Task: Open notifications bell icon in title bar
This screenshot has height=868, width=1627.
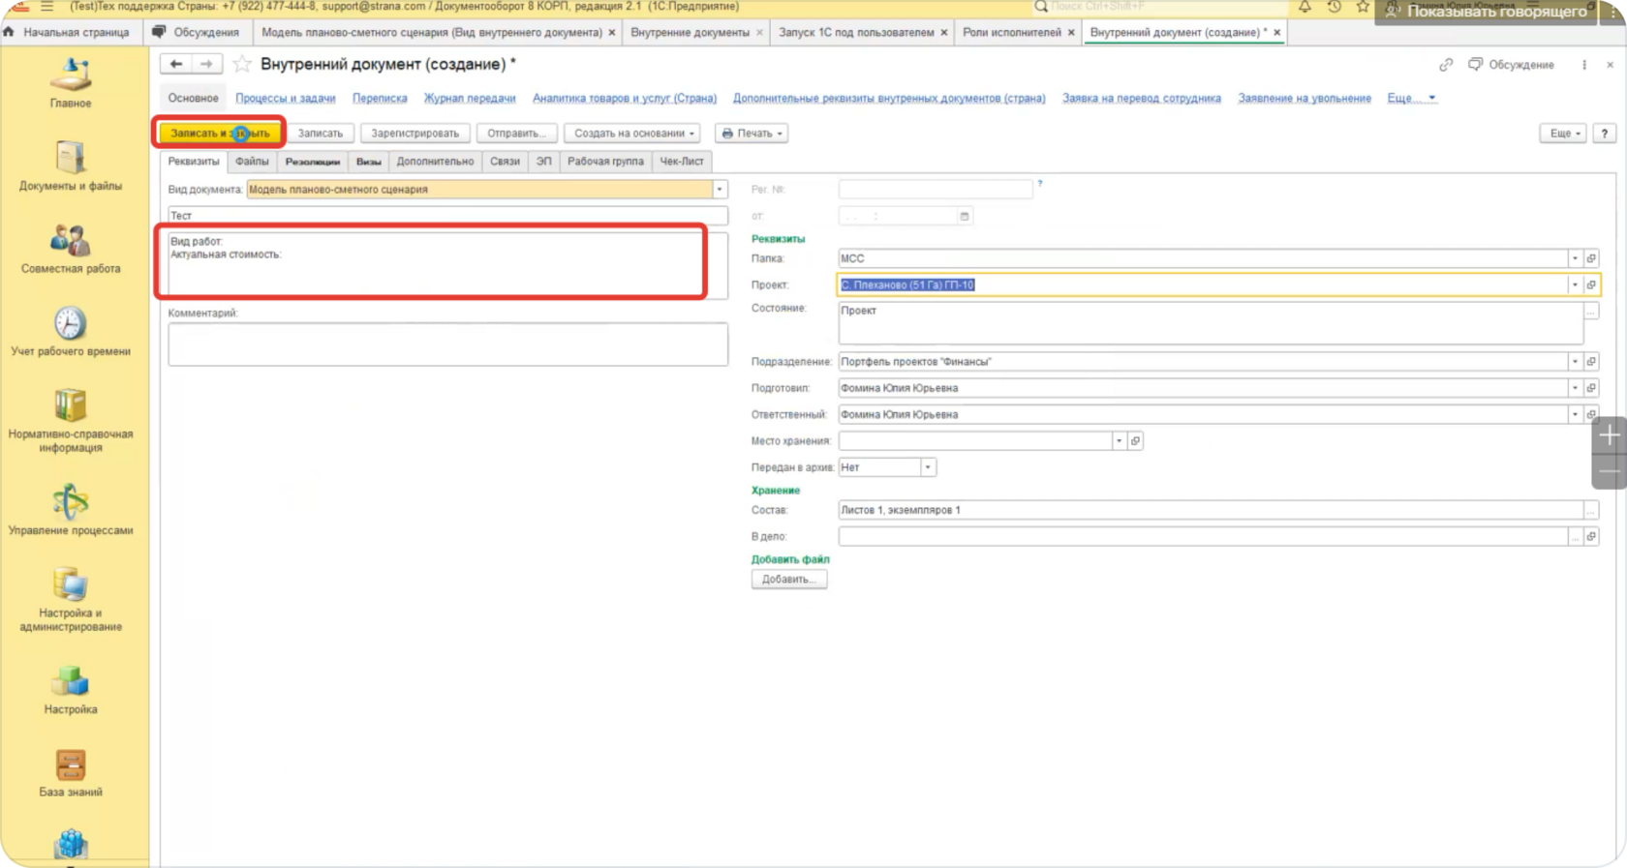Action: (x=1305, y=7)
